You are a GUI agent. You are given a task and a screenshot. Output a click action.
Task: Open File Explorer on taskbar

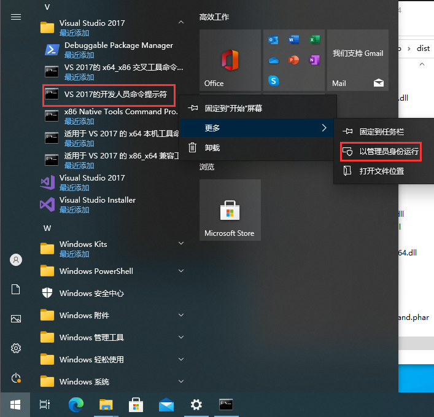click(106, 405)
